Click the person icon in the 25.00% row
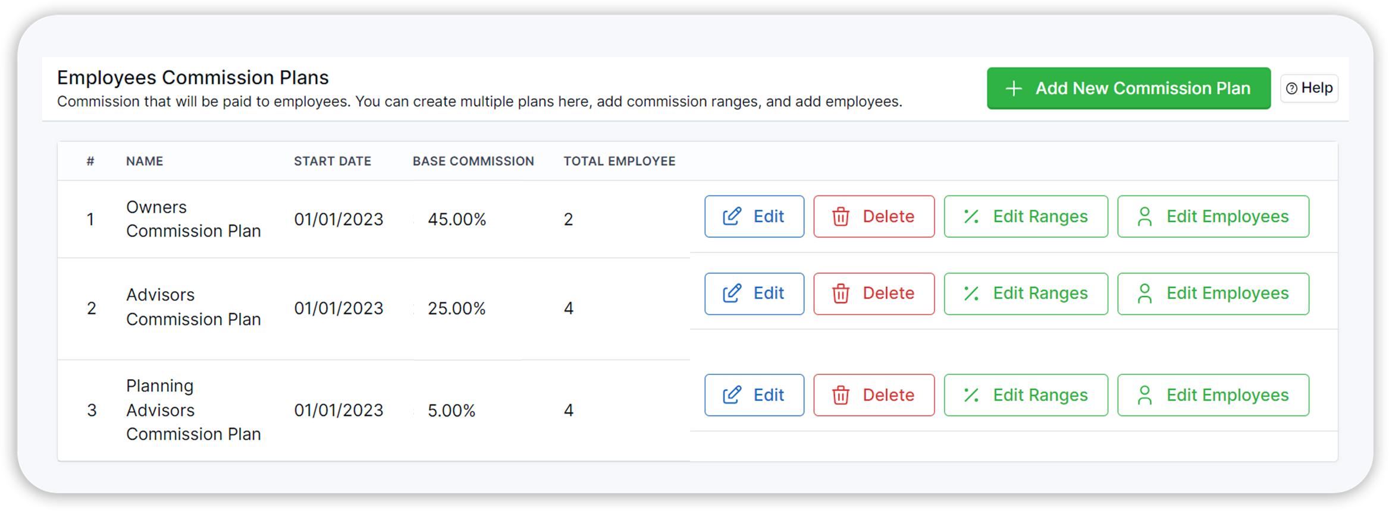1389x511 pixels. [1145, 294]
